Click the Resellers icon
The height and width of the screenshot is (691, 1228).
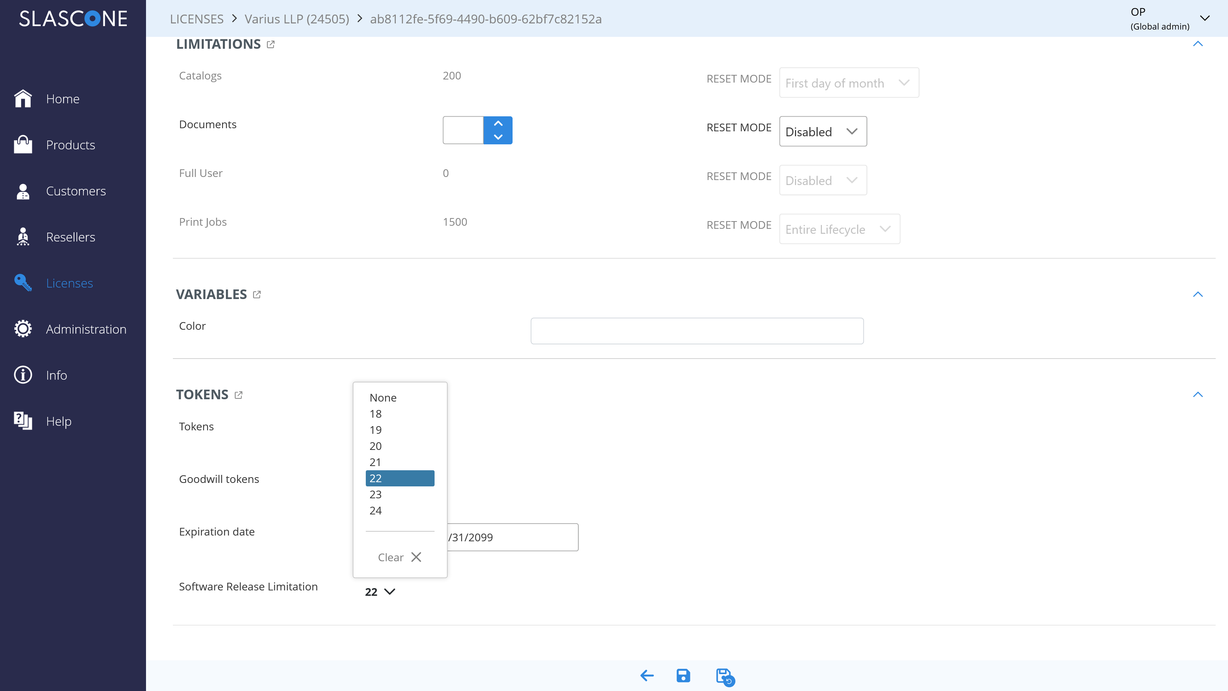coord(23,237)
